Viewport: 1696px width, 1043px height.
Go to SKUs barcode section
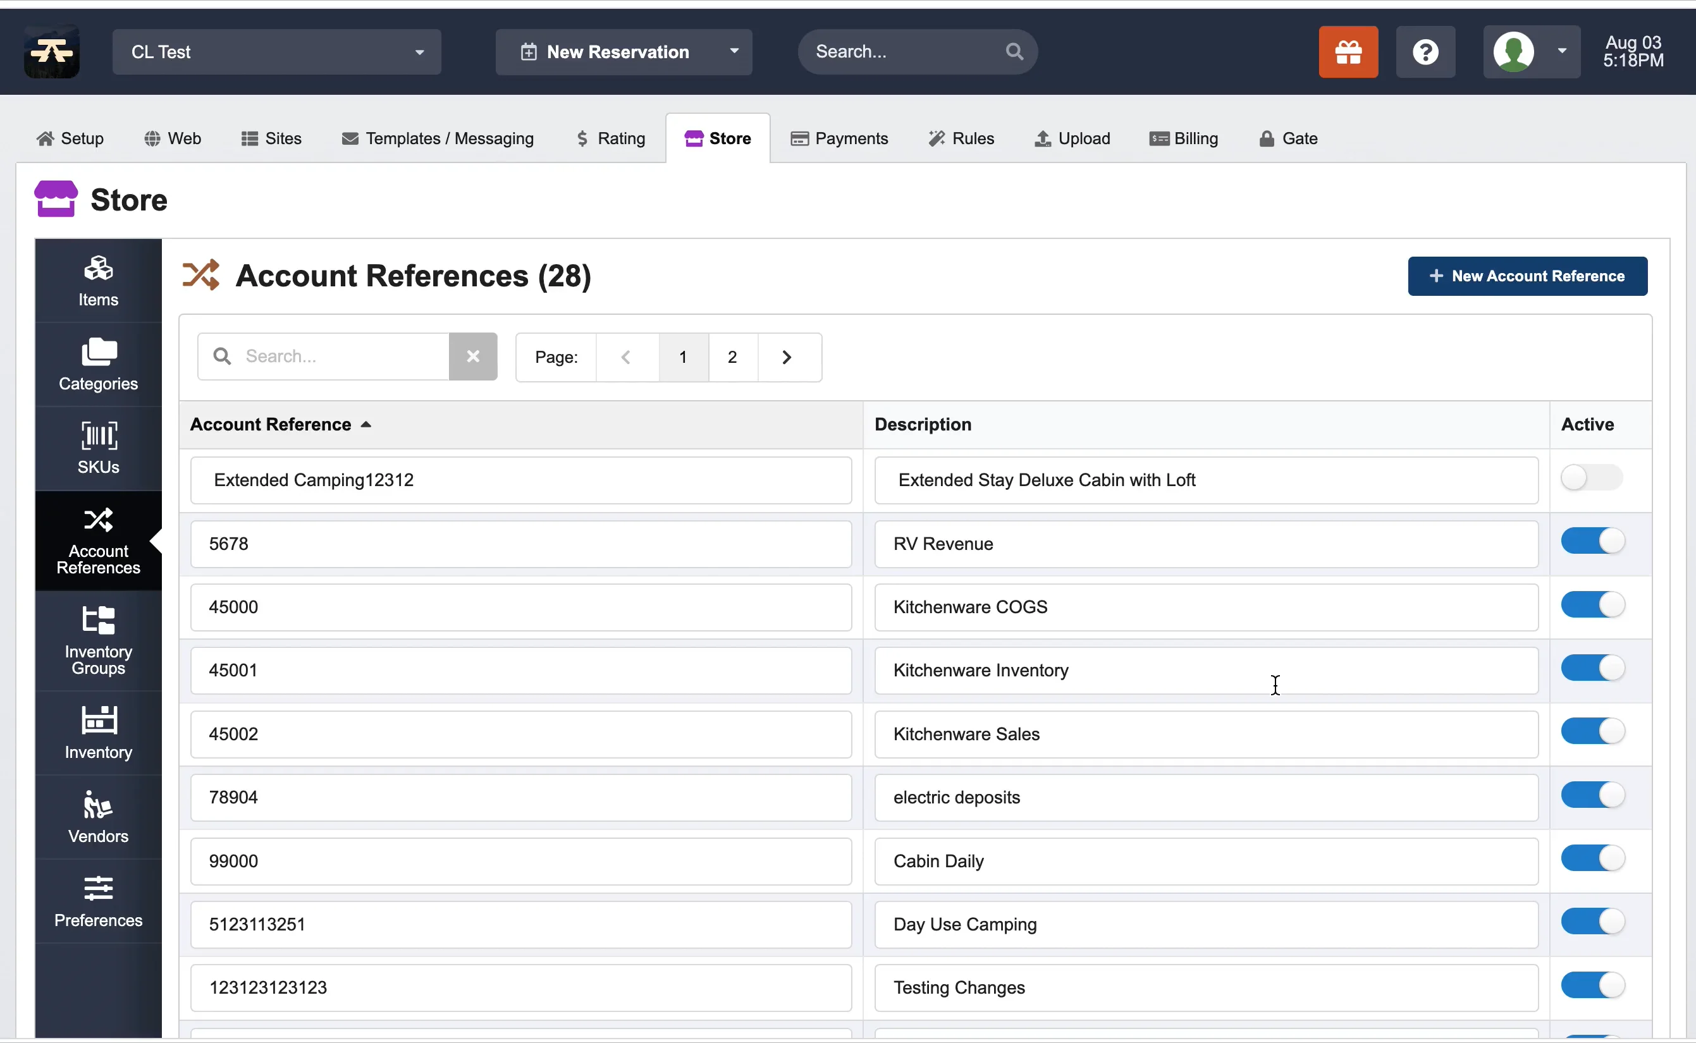click(x=98, y=448)
